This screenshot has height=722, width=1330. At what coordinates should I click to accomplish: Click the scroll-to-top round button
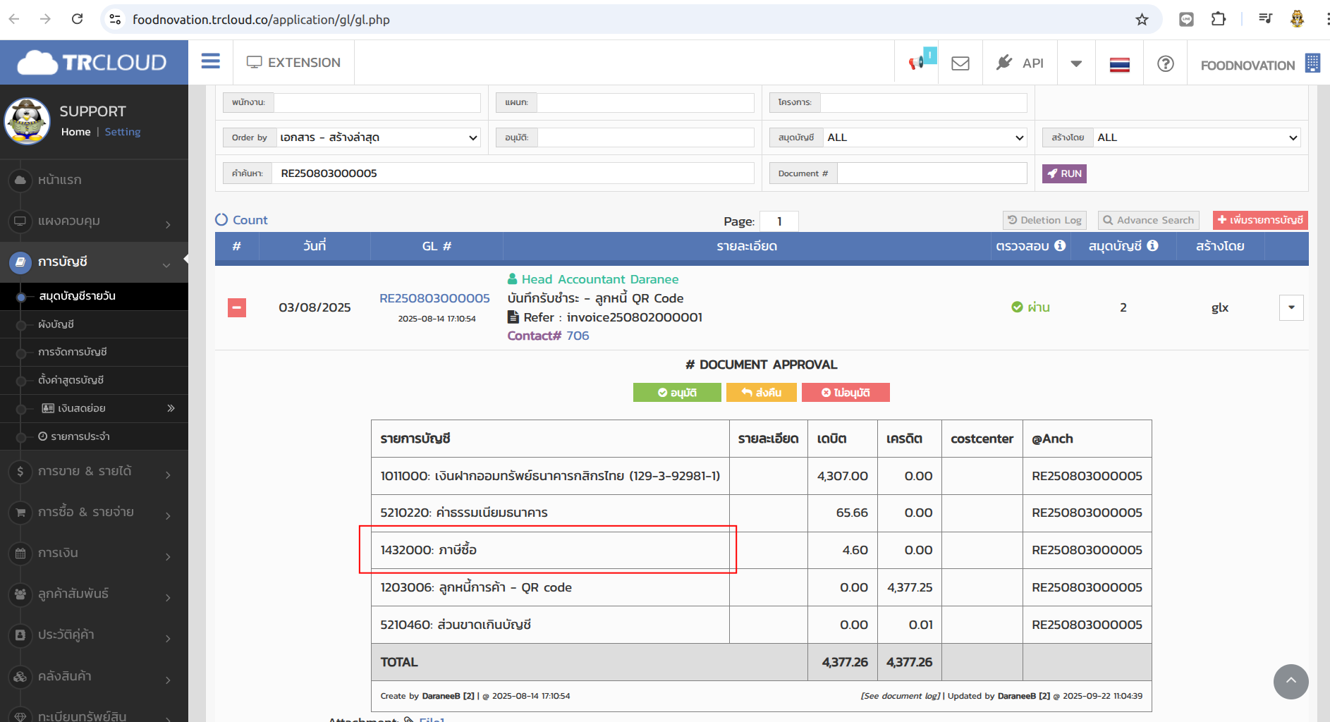point(1290,681)
